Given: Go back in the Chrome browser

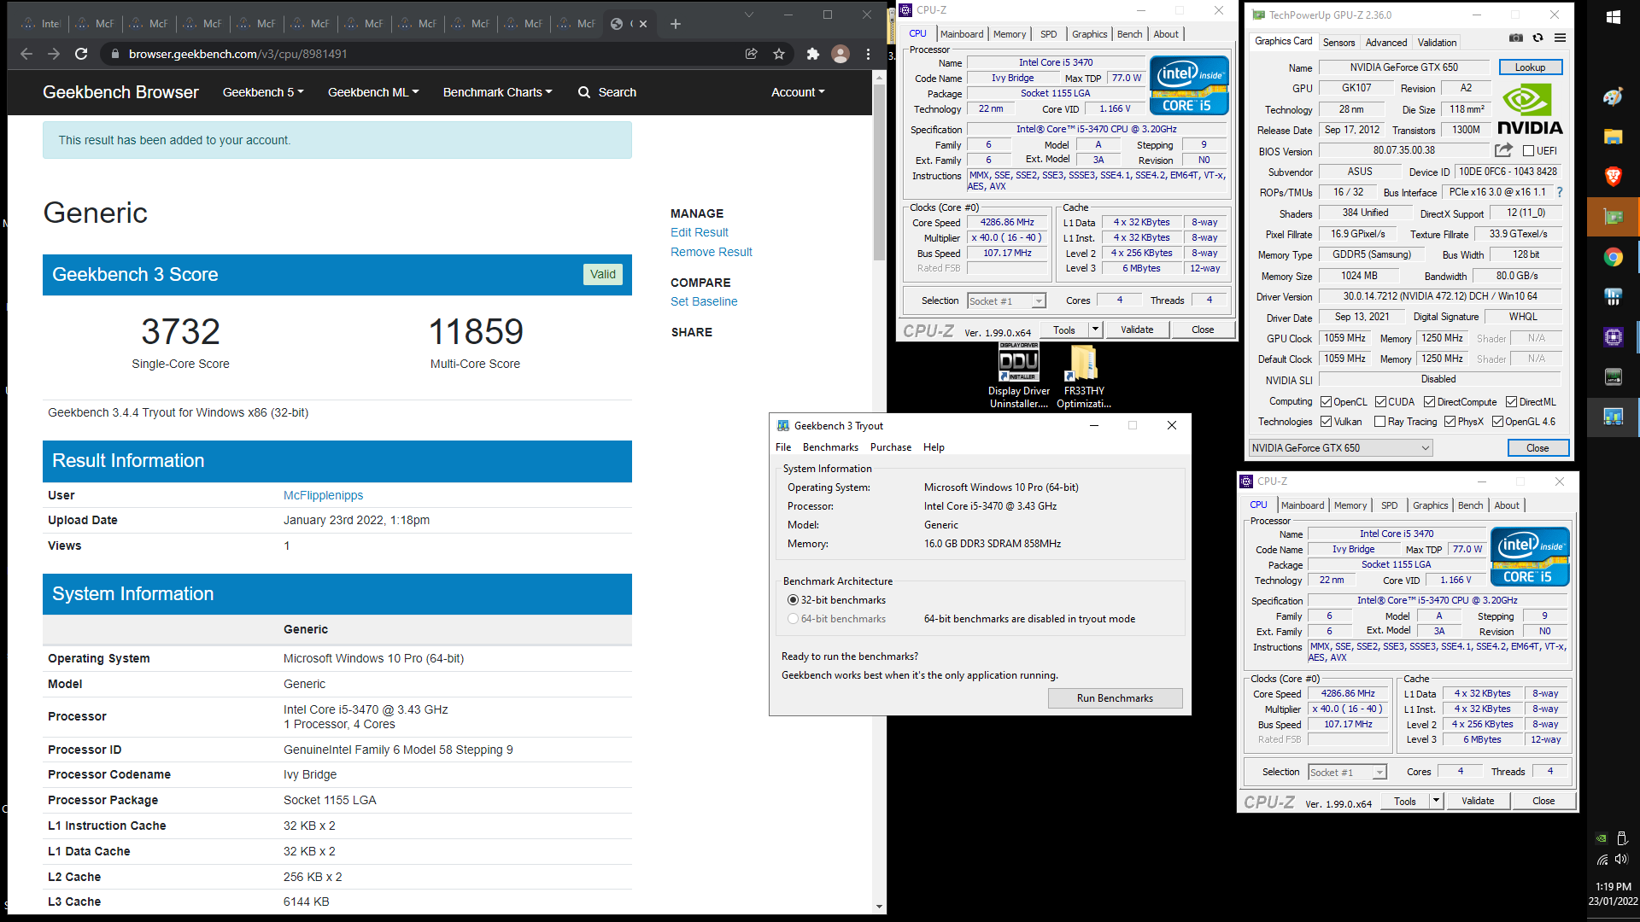Looking at the screenshot, I should (x=26, y=54).
